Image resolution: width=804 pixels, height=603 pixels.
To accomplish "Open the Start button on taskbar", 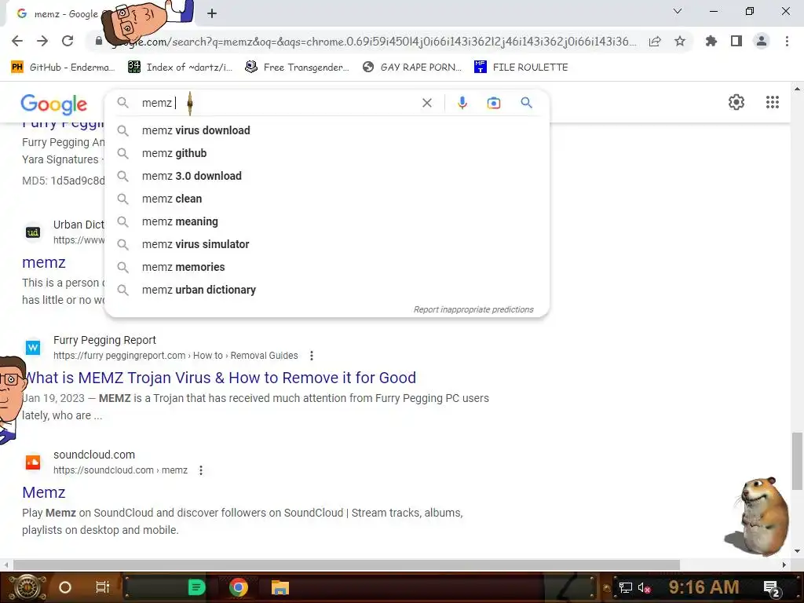I will click(x=27, y=587).
